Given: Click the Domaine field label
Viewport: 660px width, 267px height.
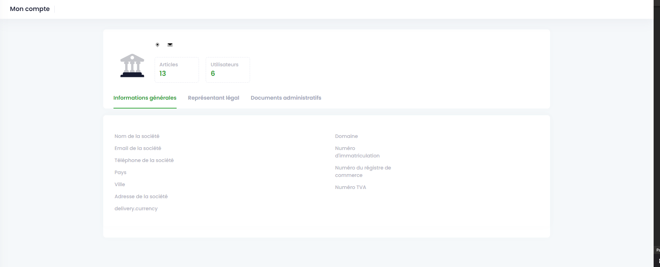Looking at the screenshot, I should [x=346, y=136].
